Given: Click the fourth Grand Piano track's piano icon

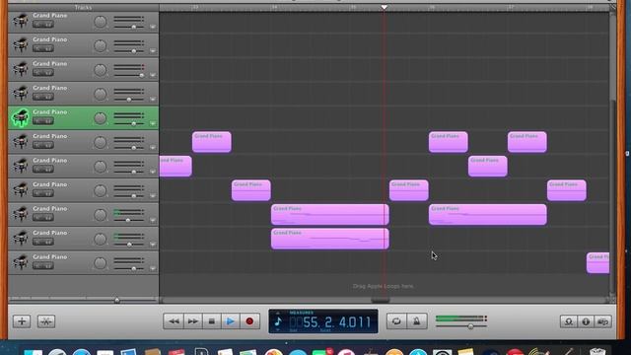Looking at the screenshot, I should pyautogui.click(x=20, y=94).
